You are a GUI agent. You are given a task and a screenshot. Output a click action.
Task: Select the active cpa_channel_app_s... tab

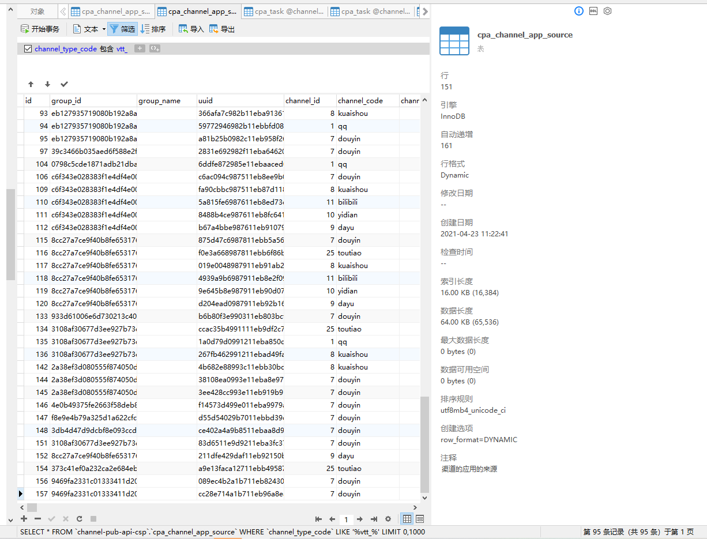point(198,12)
